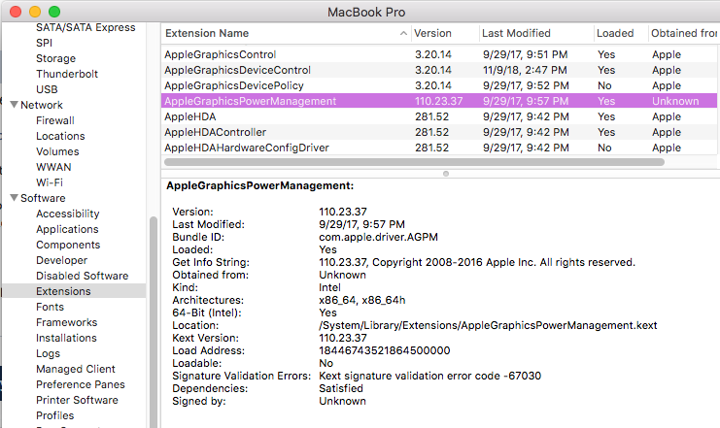
Task: Collapse the Software section triangle
Action: 14,198
